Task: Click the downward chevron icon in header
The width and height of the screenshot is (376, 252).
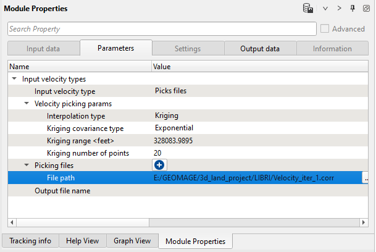Action: click(x=325, y=9)
